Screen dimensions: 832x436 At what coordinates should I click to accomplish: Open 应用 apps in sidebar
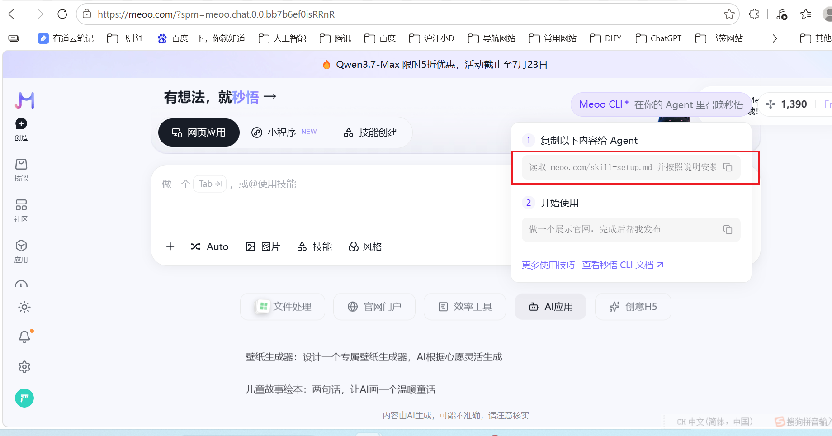point(21,251)
